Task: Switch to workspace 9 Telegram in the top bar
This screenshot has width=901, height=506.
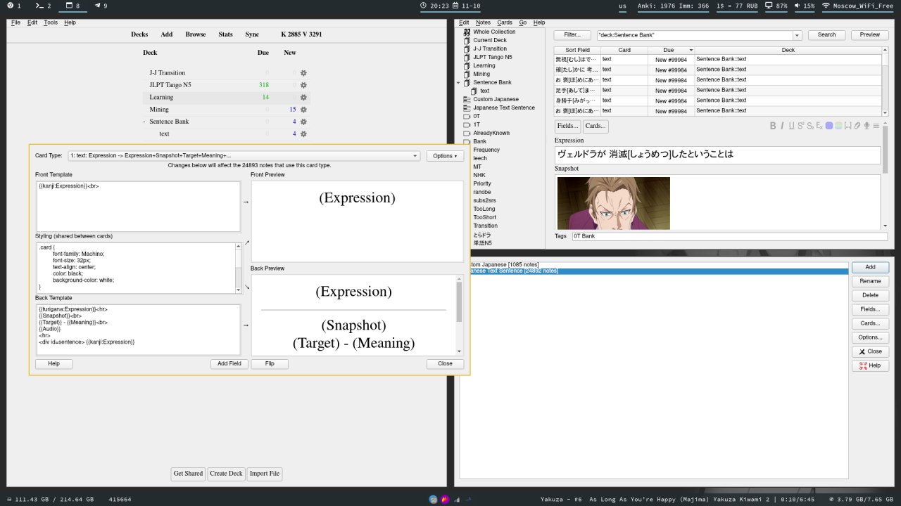Action: [x=101, y=6]
